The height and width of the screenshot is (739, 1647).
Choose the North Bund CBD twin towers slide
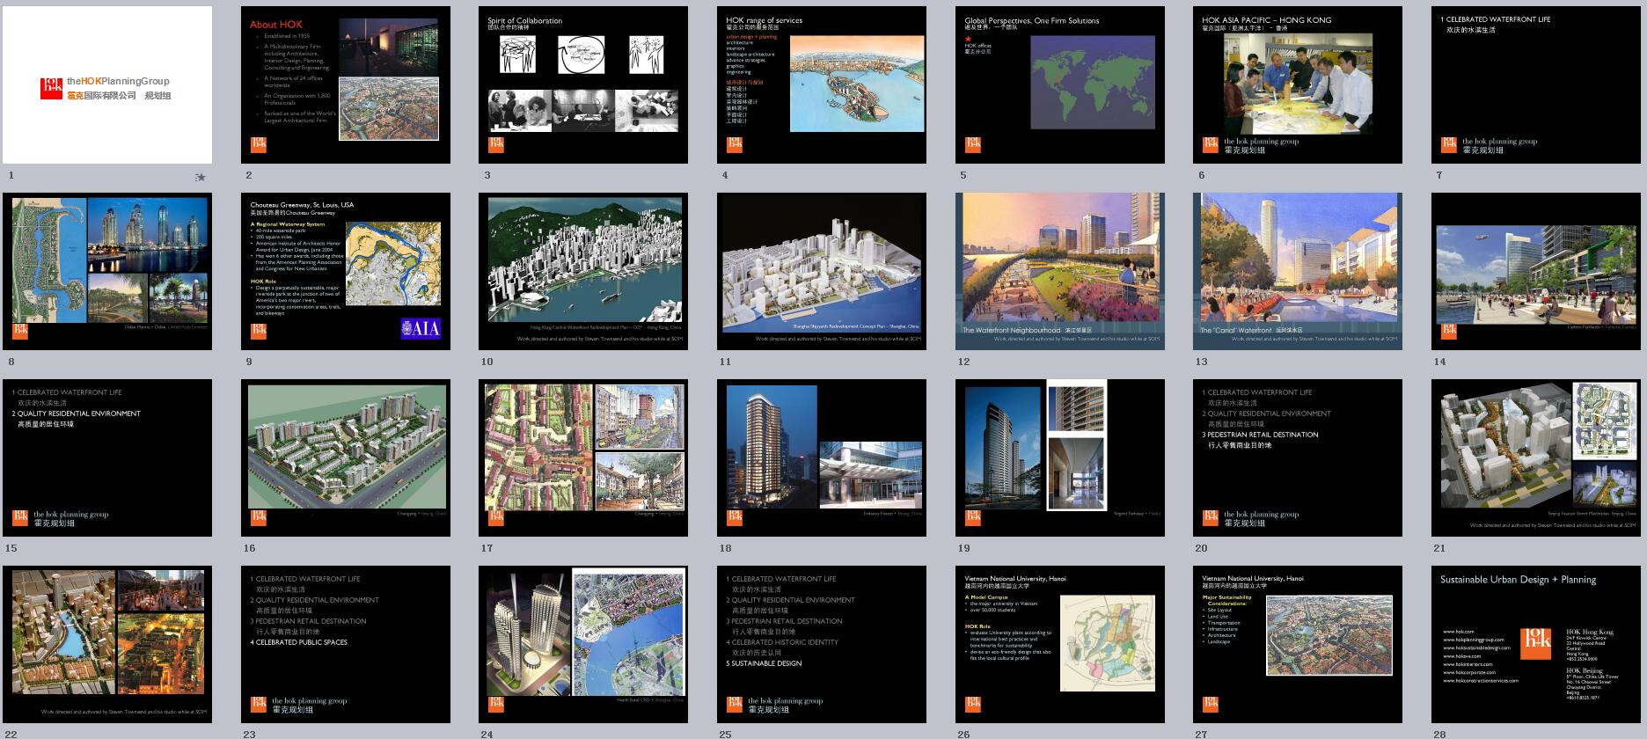point(583,645)
